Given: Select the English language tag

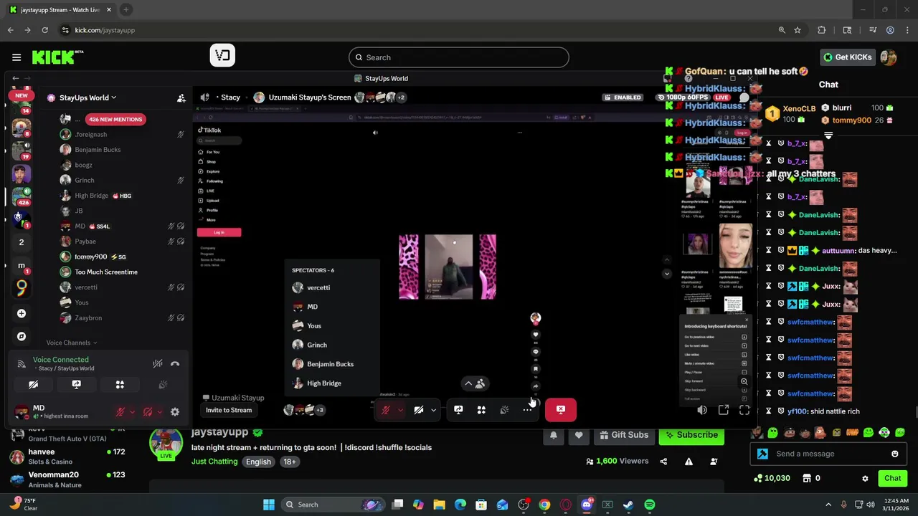Looking at the screenshot, I should pos(258,462).
